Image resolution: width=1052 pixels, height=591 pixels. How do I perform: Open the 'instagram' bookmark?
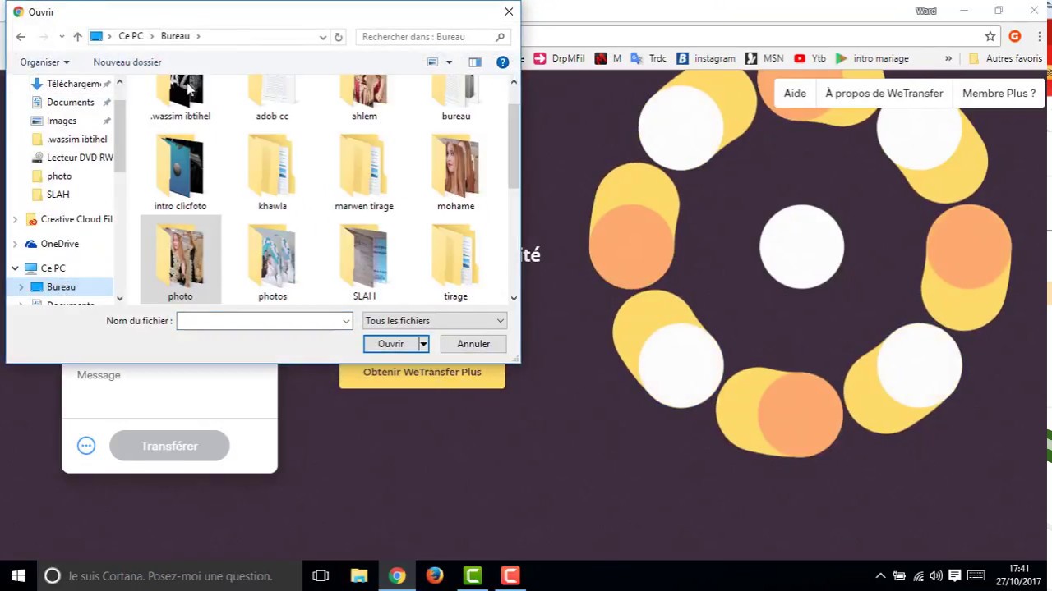(x=706, y=58)
